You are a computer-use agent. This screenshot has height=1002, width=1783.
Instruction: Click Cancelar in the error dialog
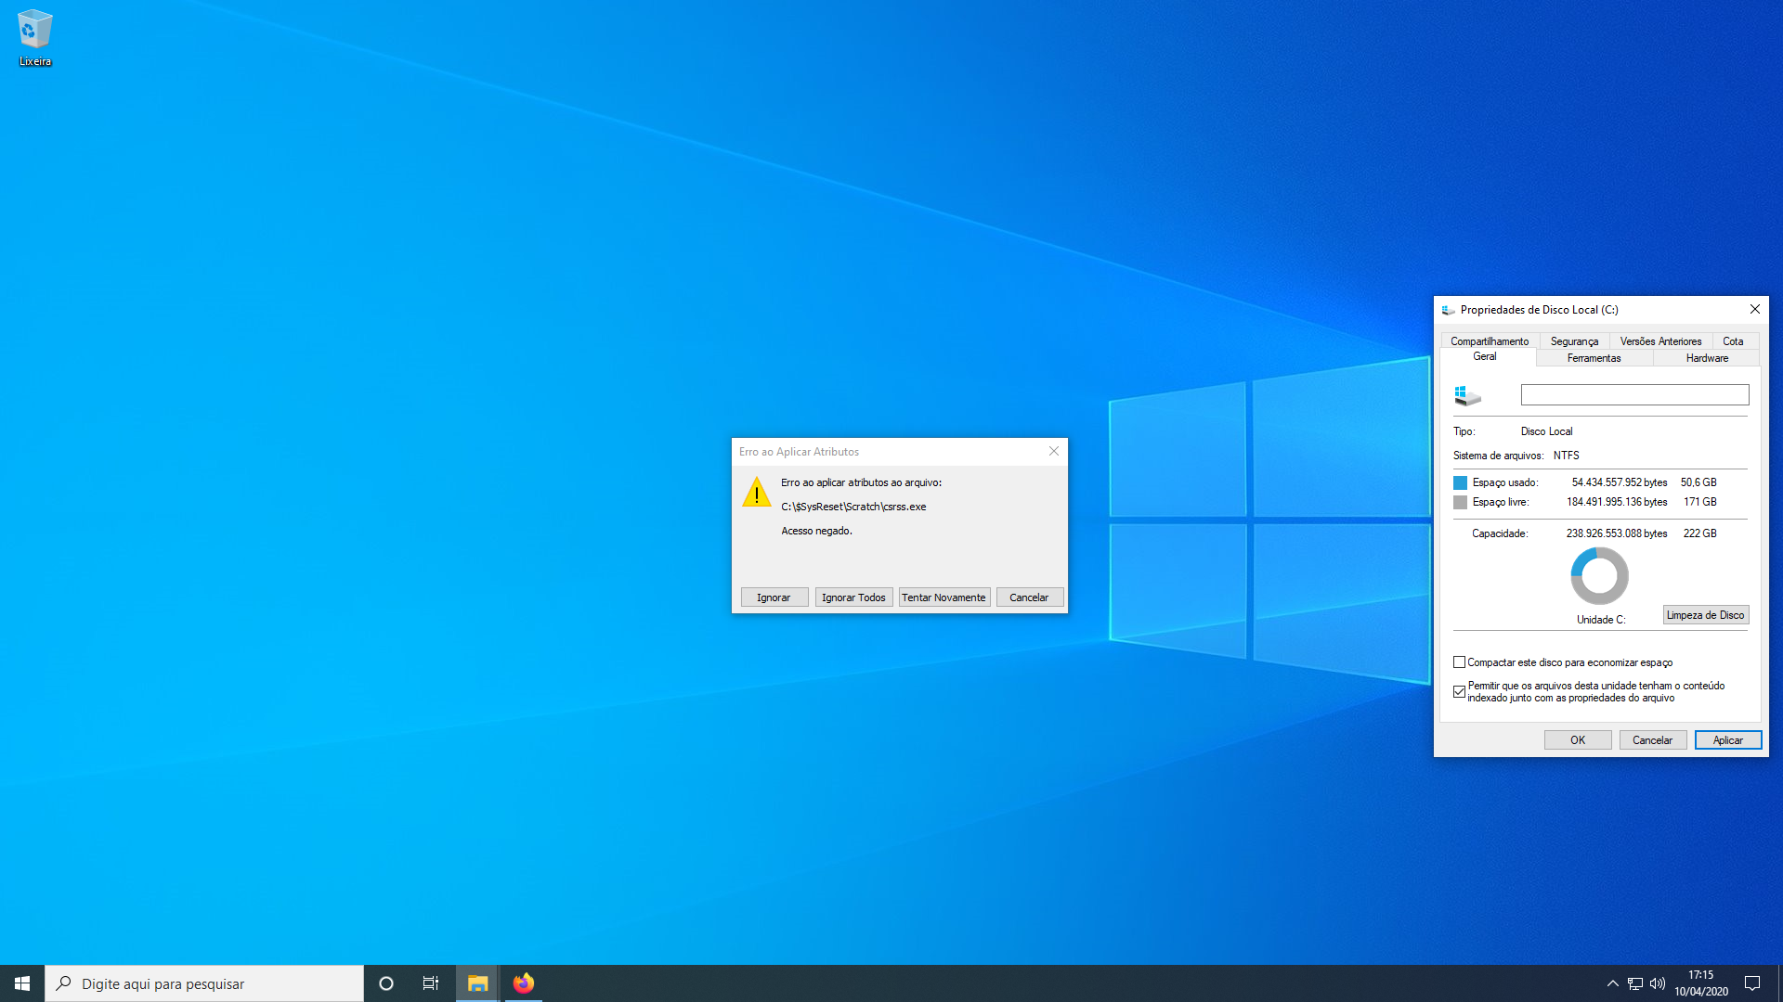click(1029, 597)
